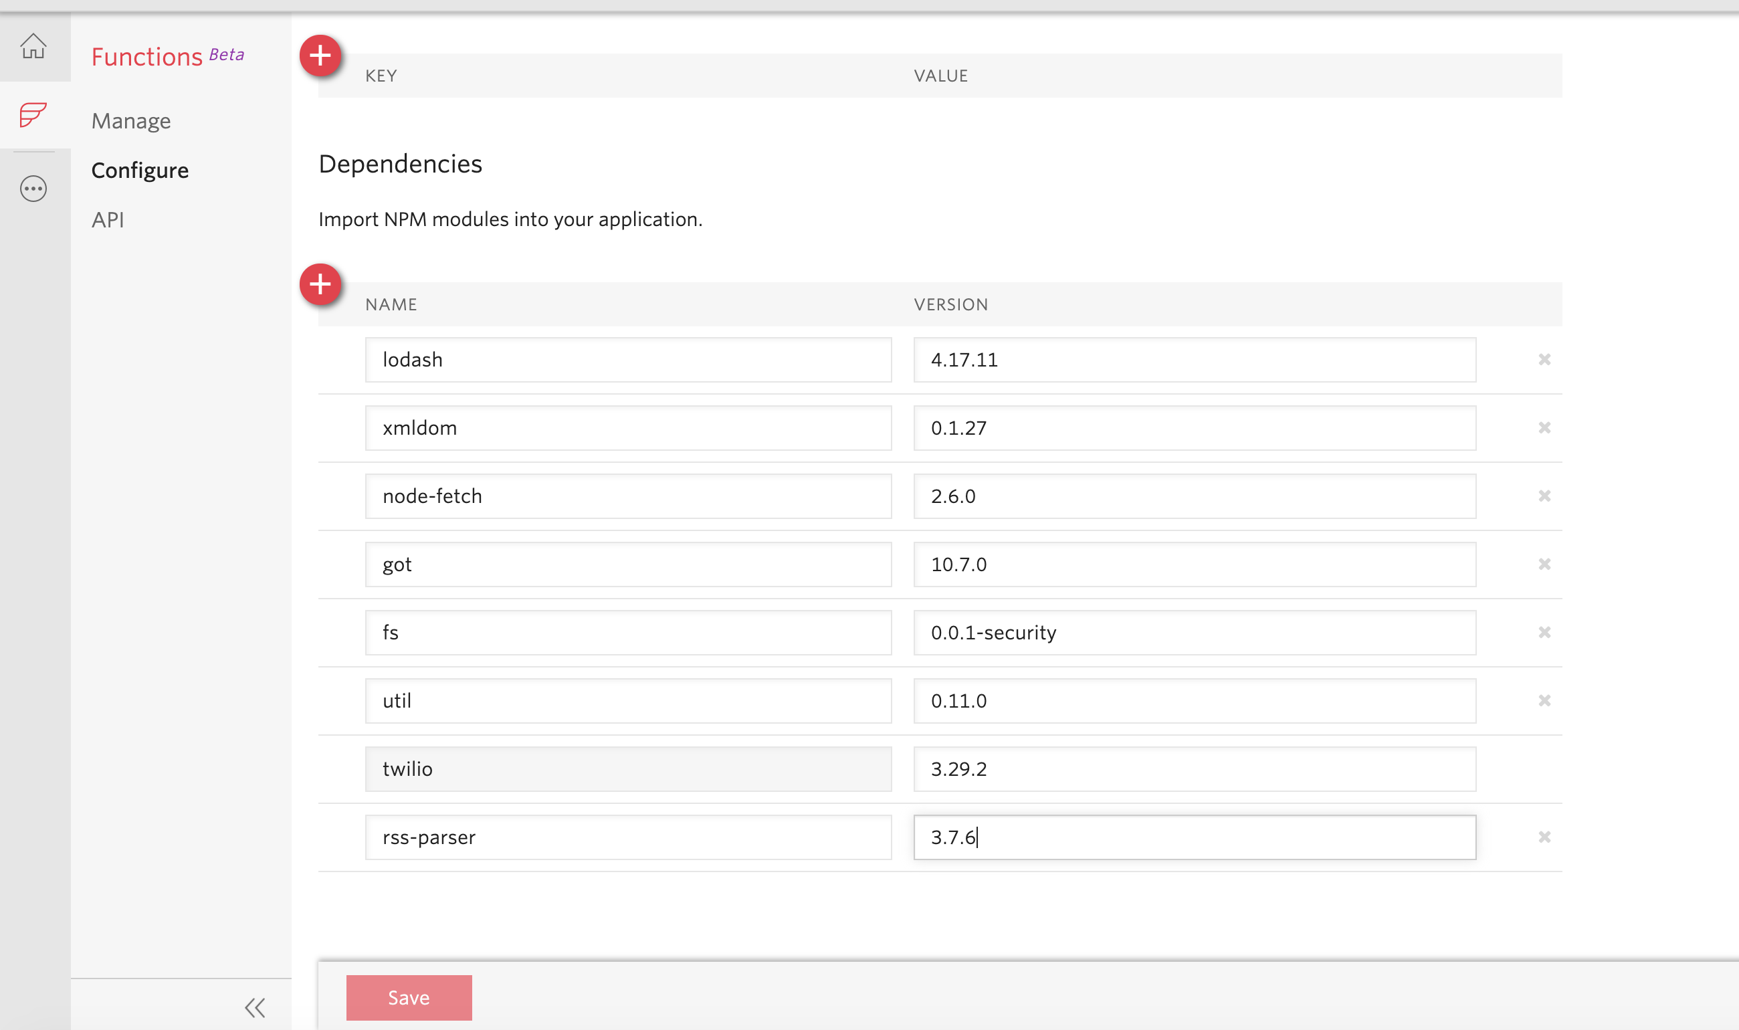Delete the util dependency with its X icon

point(1546,700)
